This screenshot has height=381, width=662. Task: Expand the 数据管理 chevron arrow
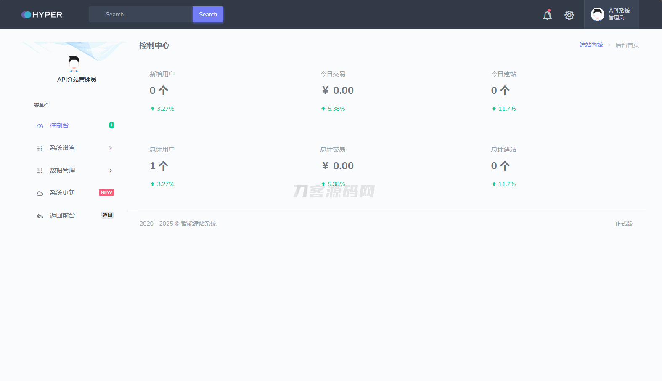[x=111, y=171]
